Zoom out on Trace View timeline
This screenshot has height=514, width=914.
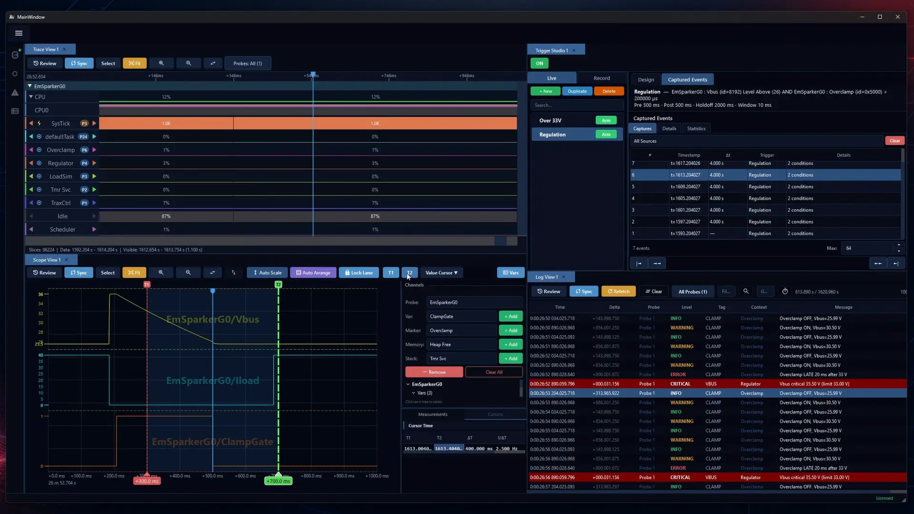tap(188, 63)
